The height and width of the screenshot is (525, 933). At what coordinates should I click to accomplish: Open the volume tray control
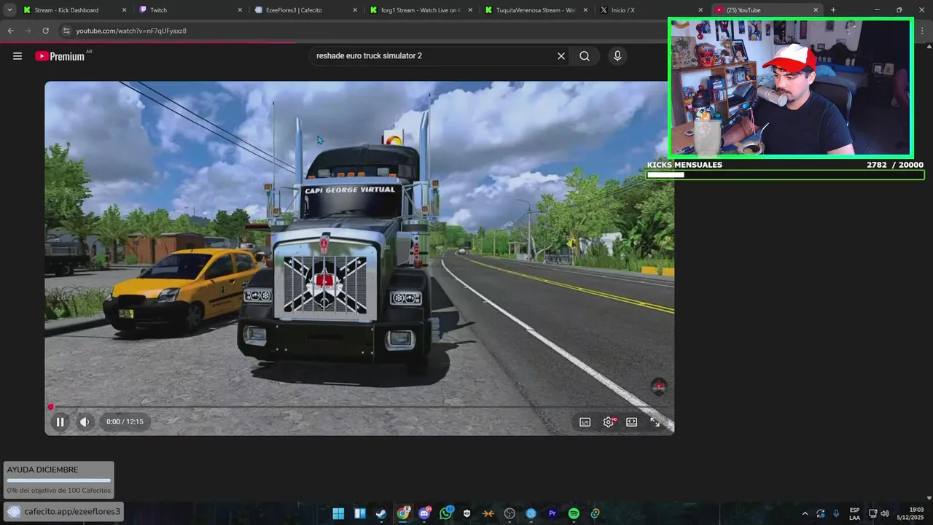pyautogui.click(x=885, y=513)
